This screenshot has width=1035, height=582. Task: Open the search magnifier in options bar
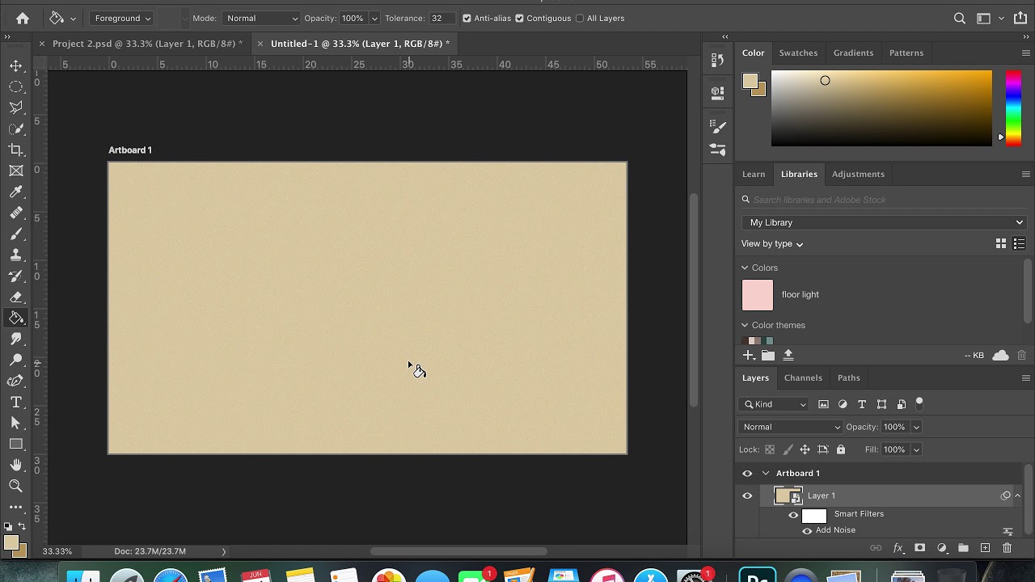tap(960, 18)
